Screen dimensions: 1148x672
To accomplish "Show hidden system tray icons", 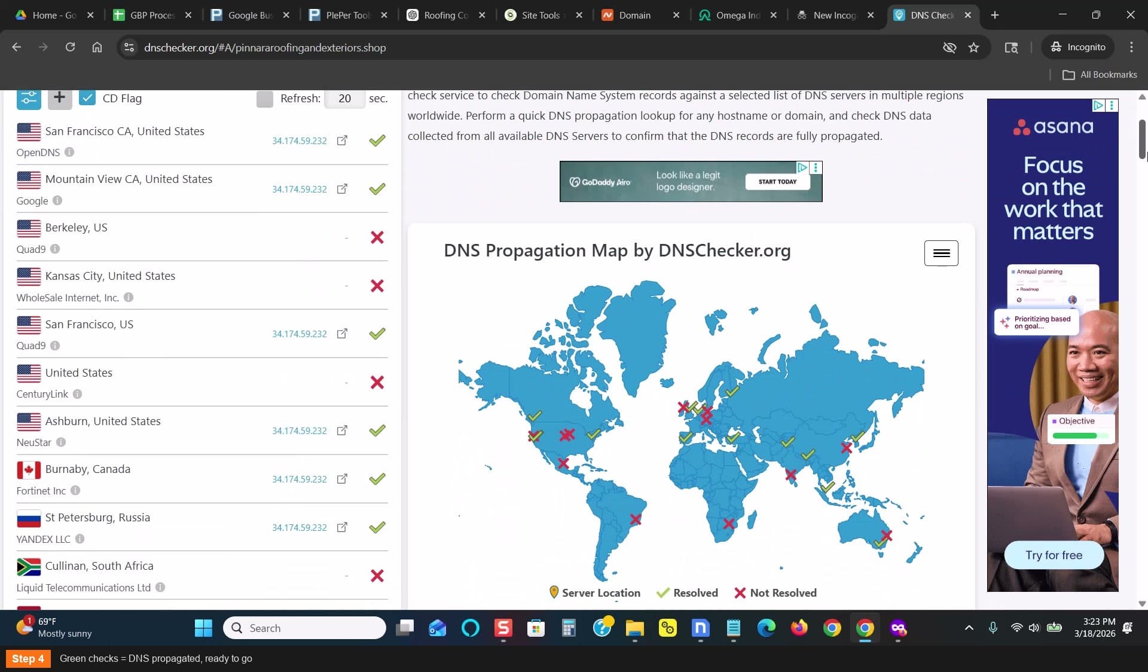I will pos(969,628).
